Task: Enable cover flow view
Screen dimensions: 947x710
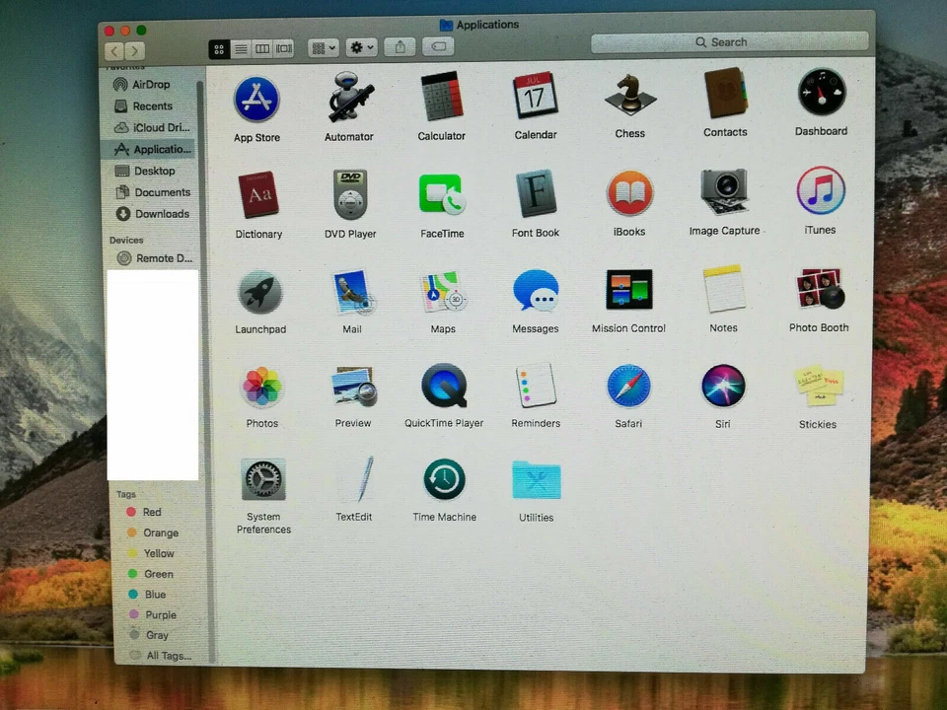Action: [283, 47]
